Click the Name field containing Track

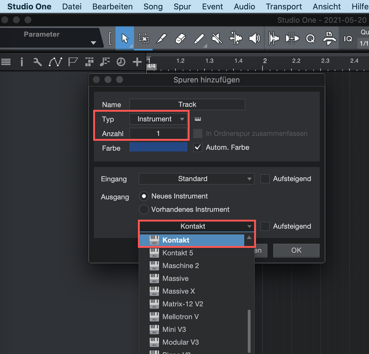[x=187, y=104]
